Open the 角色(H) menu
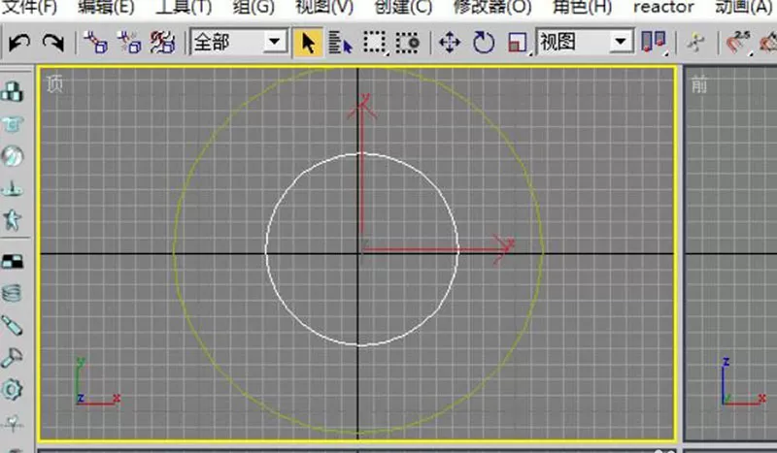Image resolution: width=777 pixels, height=453 pixels. tap(582, 7)
